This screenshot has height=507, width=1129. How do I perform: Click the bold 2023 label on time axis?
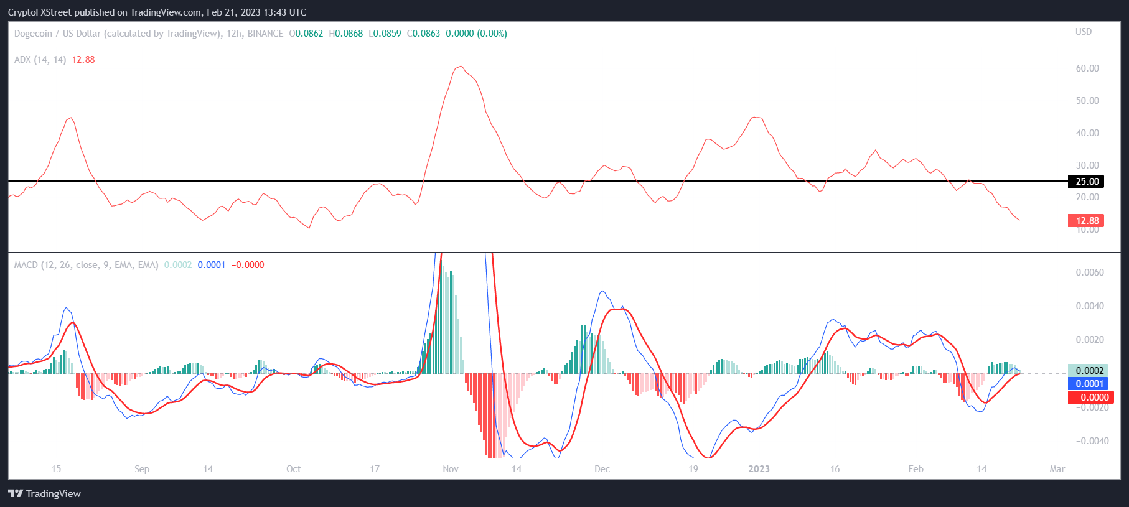(759, 469)
